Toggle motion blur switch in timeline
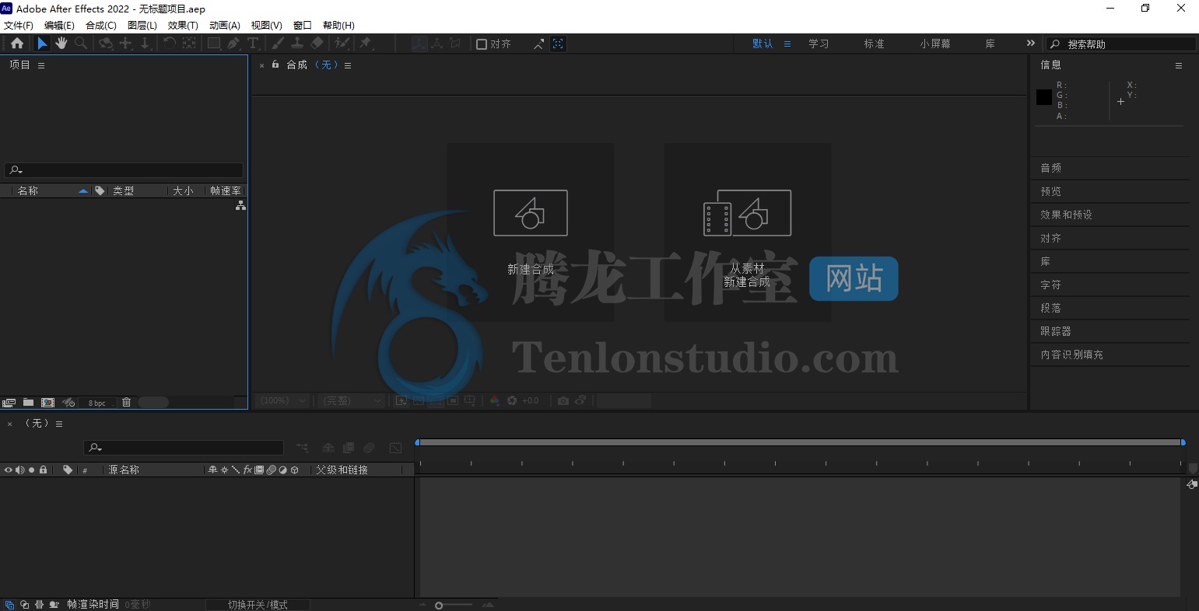Screen dimensions: 1199x611 point(370,448)
